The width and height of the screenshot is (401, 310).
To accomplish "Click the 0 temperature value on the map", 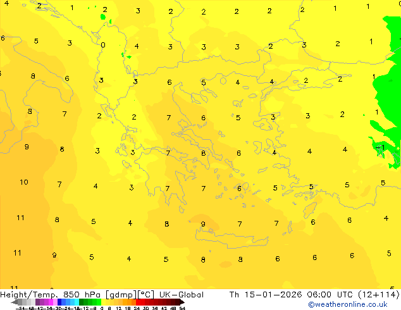I will 103,45.
